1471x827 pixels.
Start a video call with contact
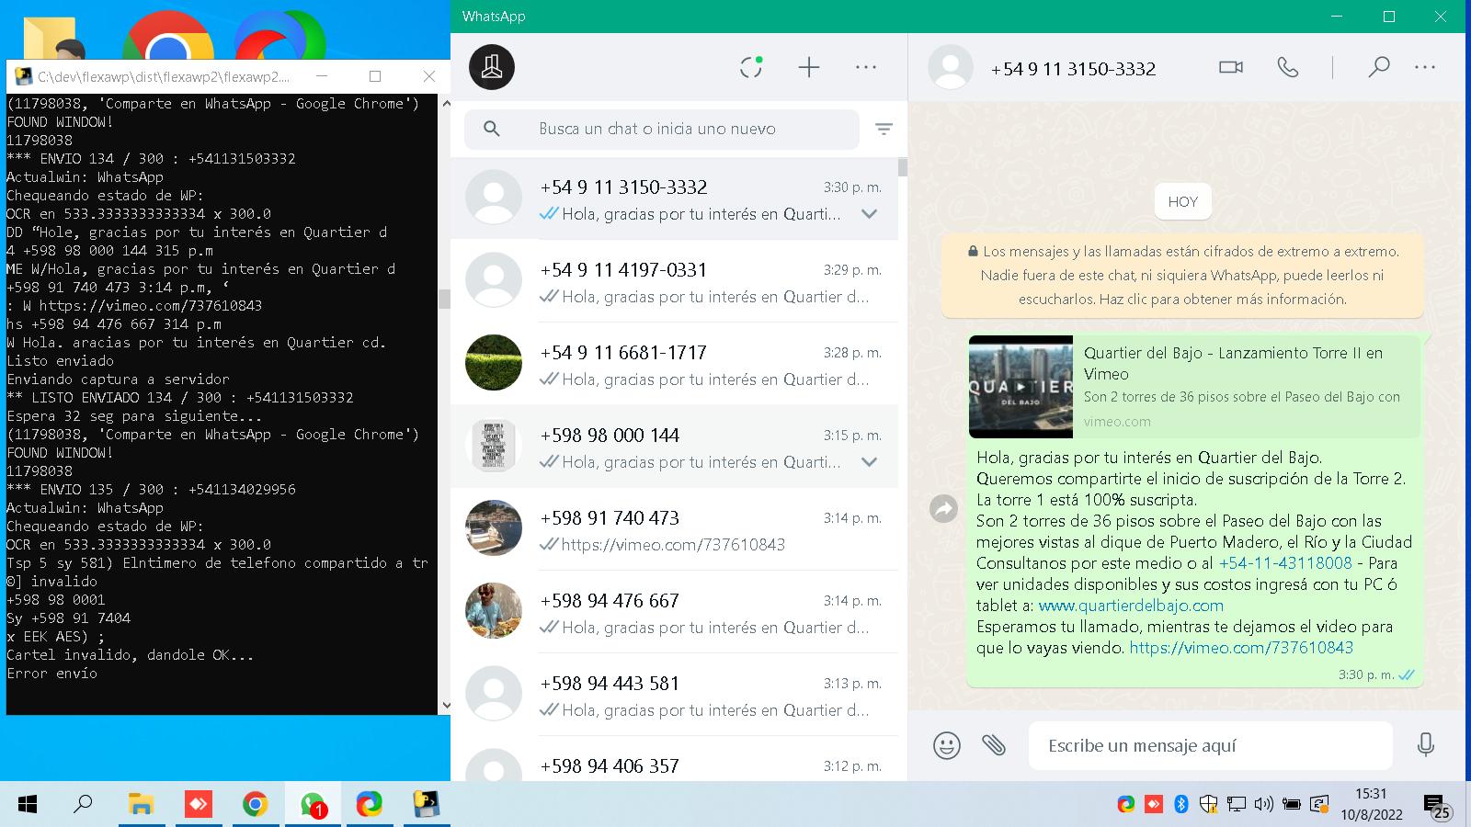(x=1231, y=67)
